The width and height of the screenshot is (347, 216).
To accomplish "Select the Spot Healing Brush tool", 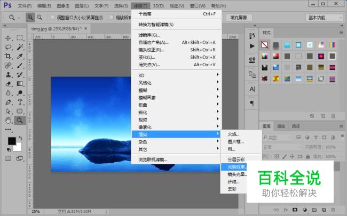I will pos(8,66).
